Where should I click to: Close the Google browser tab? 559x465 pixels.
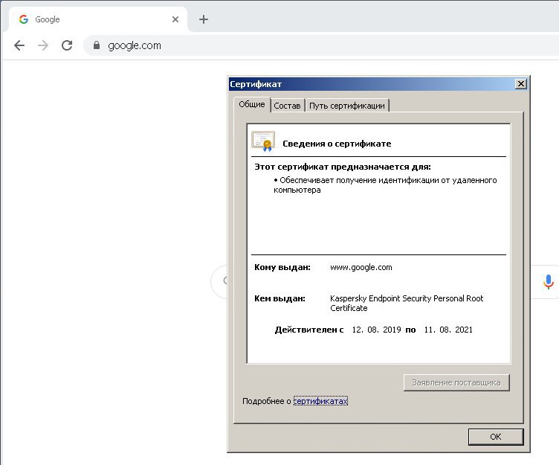(175, 19)
